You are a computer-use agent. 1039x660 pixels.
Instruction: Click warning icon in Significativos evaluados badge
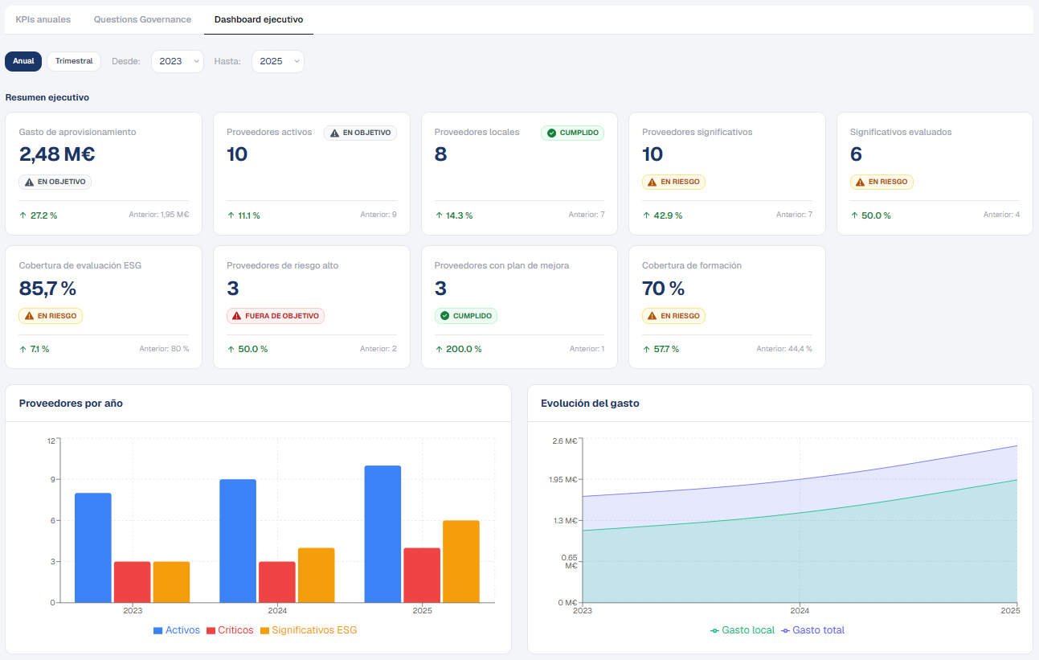pyautogui.click(x=861, y=182)
